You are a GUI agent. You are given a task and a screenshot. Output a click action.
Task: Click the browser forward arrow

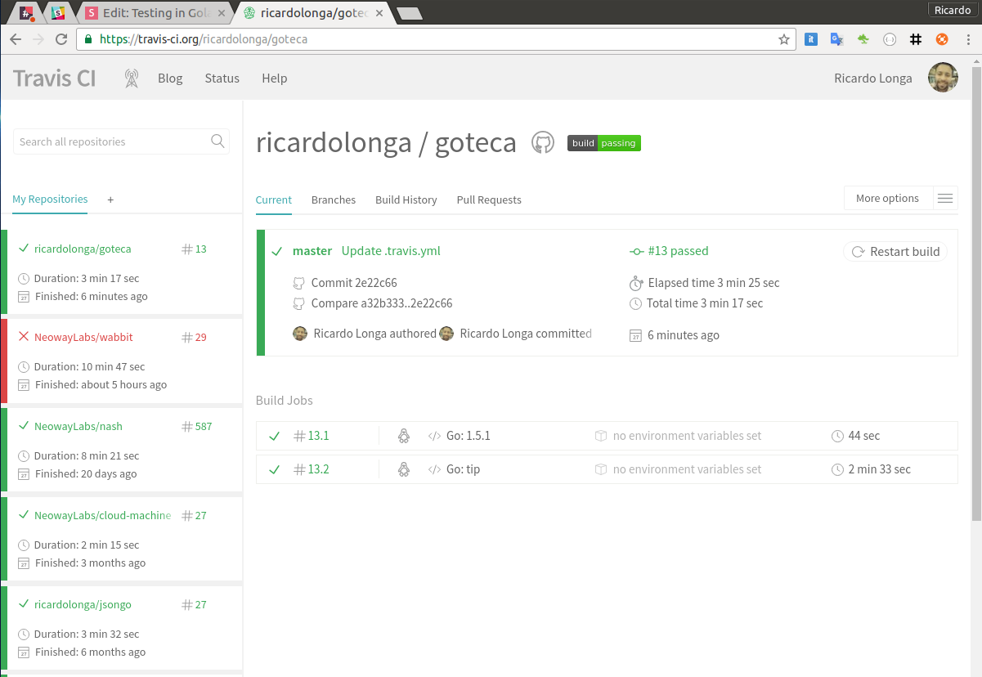[38, 39]
